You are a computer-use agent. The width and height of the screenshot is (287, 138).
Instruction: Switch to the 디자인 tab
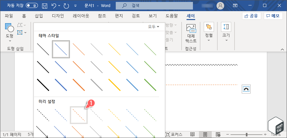tap(58, 16)
